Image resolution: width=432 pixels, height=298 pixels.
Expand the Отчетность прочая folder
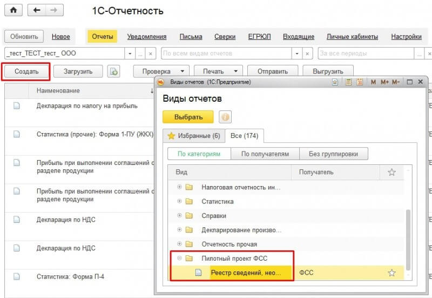click(x=179, y=244)
